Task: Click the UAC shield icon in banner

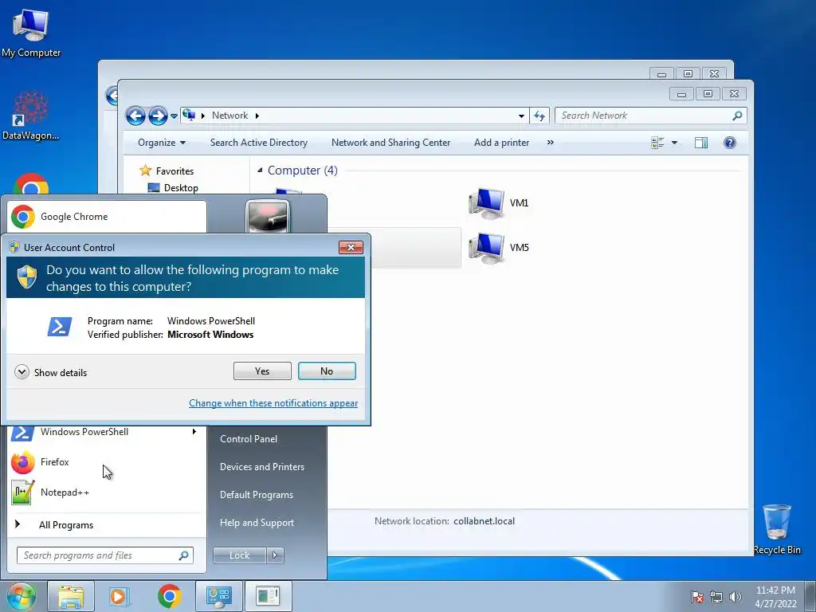Action: coord(27,277)
